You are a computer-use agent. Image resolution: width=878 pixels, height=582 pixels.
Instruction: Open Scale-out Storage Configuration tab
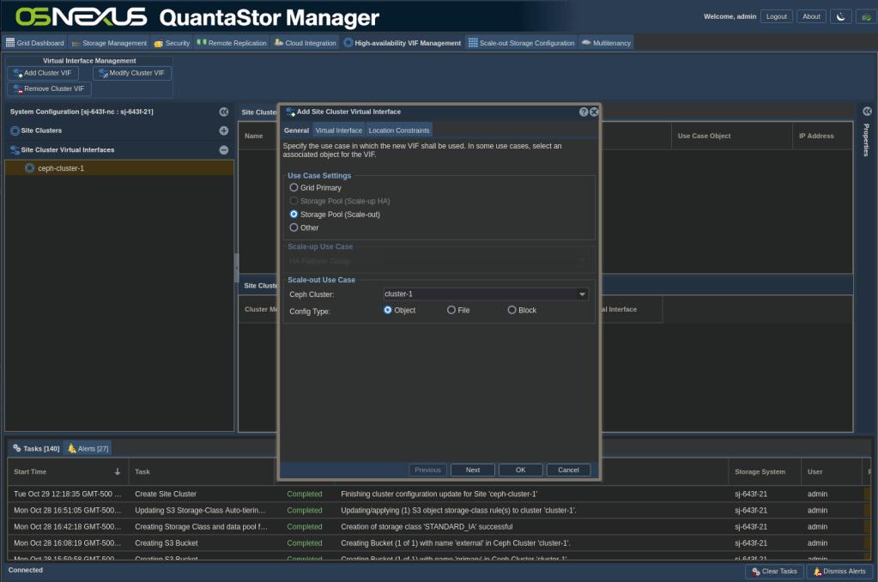(521, 42)
